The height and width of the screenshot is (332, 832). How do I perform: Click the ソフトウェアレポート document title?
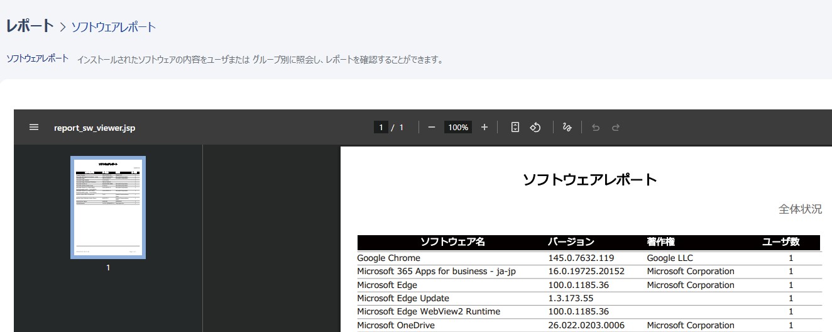pyautogui.click(x=590, y=180)
